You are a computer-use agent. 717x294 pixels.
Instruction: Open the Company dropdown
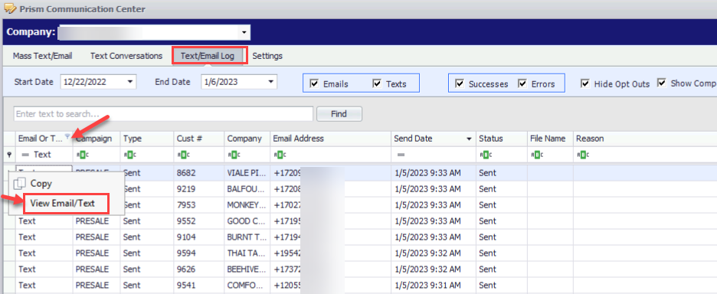(x=244, y=32)
